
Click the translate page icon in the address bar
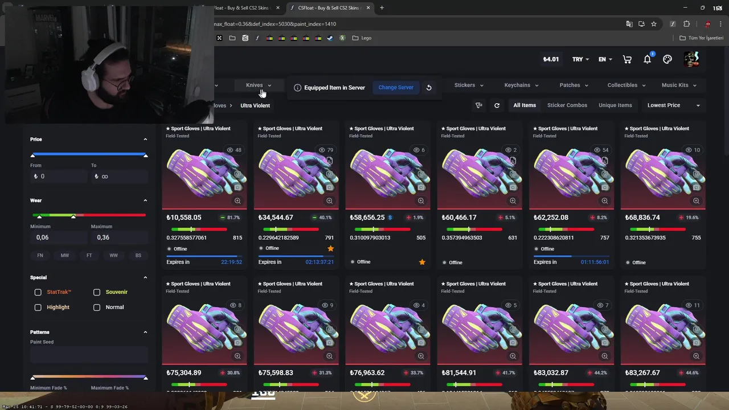pos(629,24)
